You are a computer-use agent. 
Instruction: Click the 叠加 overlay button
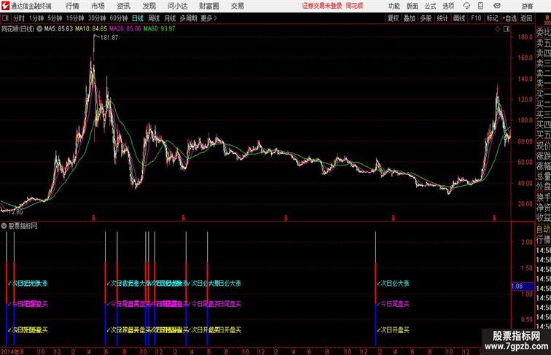click(410, 18)
